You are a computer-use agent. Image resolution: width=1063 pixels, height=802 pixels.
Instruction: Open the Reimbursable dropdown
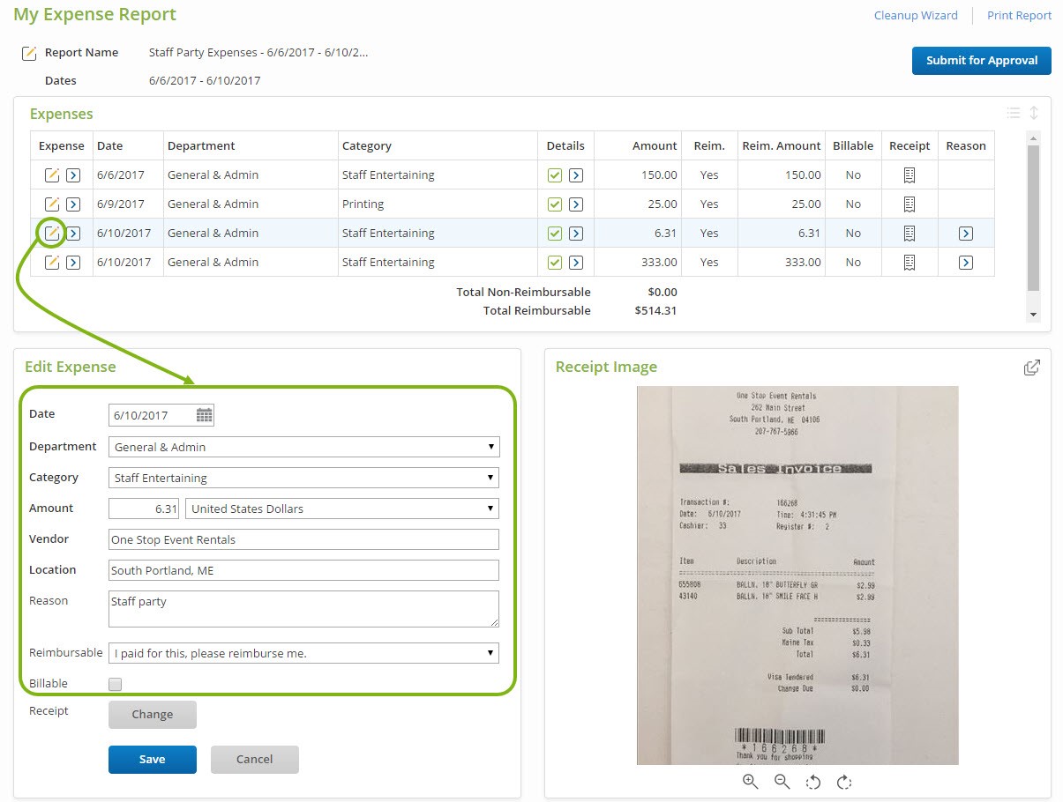point(491,653)
